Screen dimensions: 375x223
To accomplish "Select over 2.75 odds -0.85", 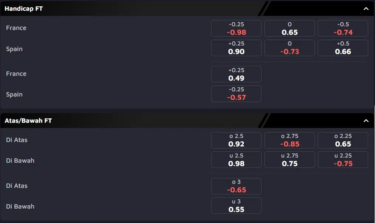I will point(289,140).
